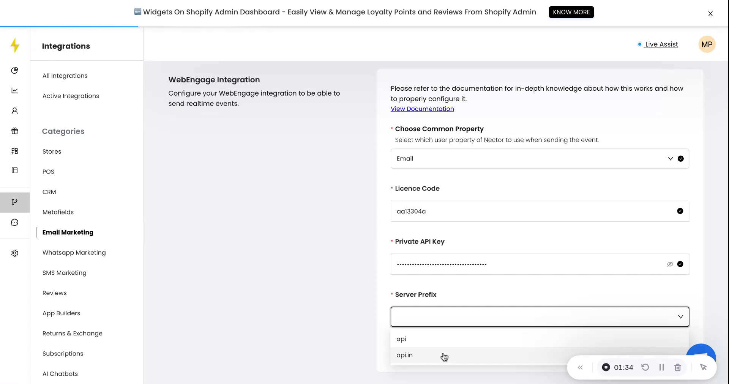Viewport: 729px width, 384px height.
Task: Select the performance line chart icon
Action: [x=14, y=90]
